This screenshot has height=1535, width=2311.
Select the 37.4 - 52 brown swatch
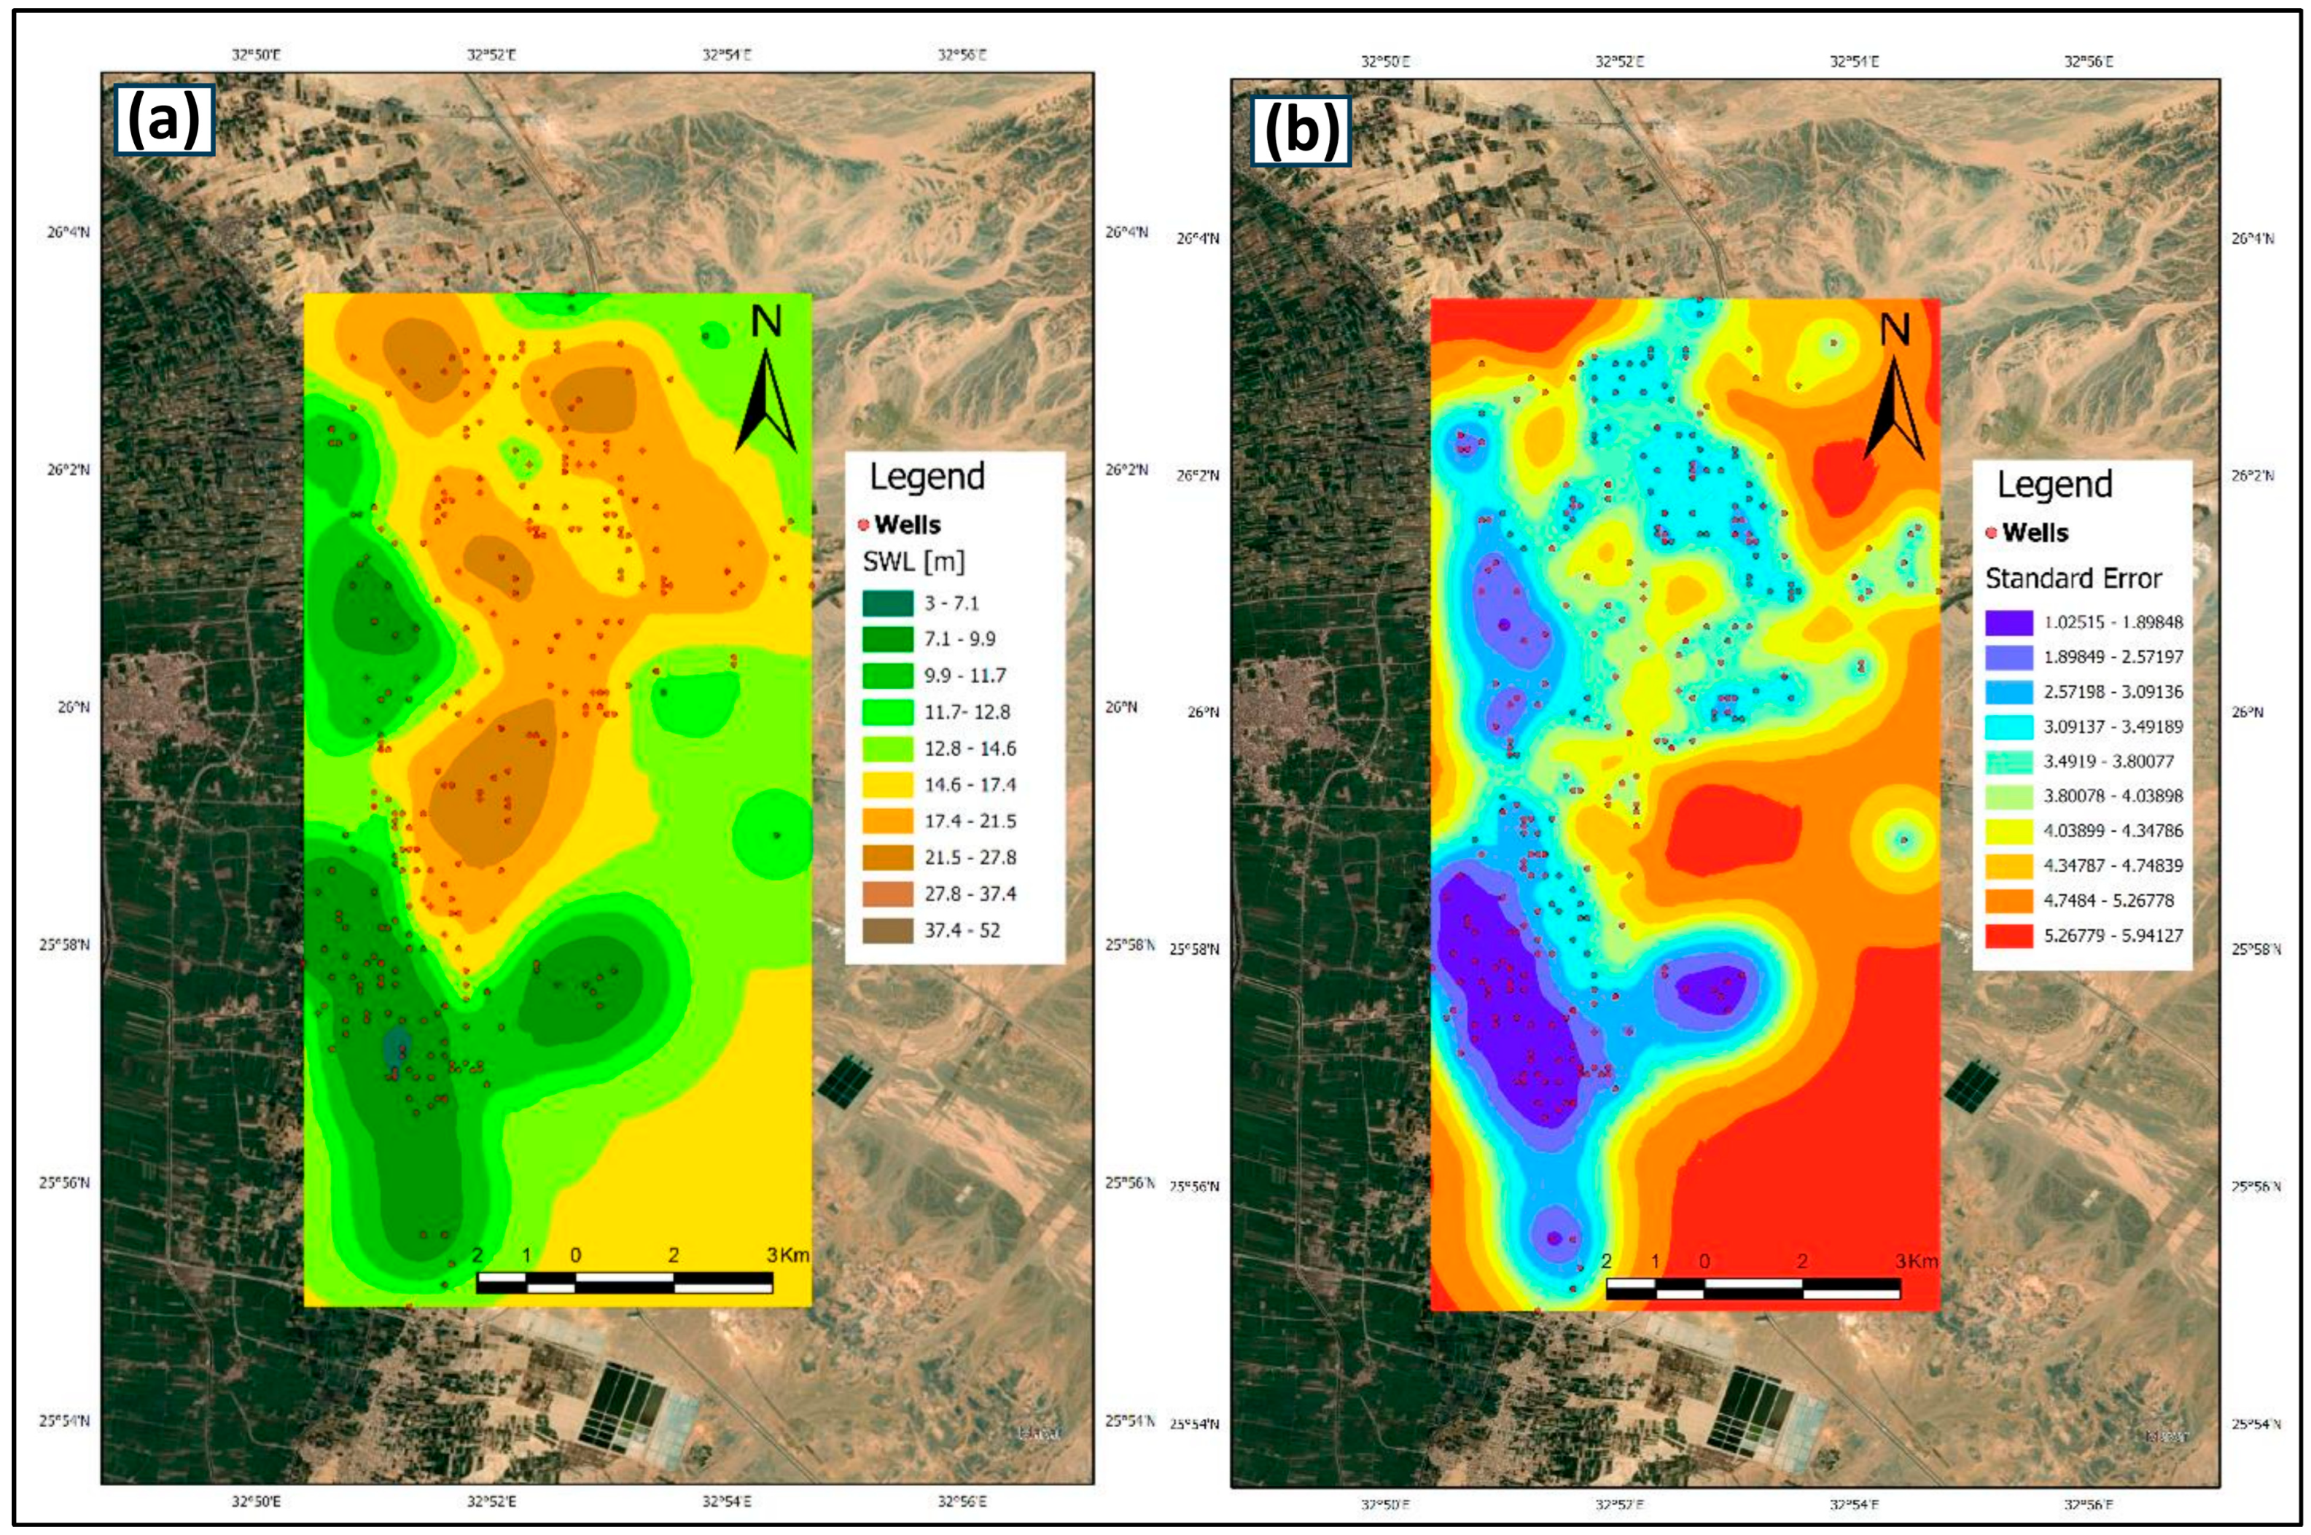coord(887,930)
